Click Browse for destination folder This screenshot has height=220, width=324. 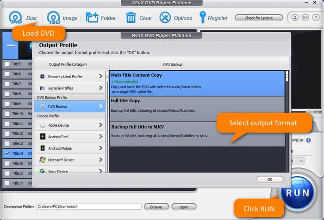click(156, 207)
